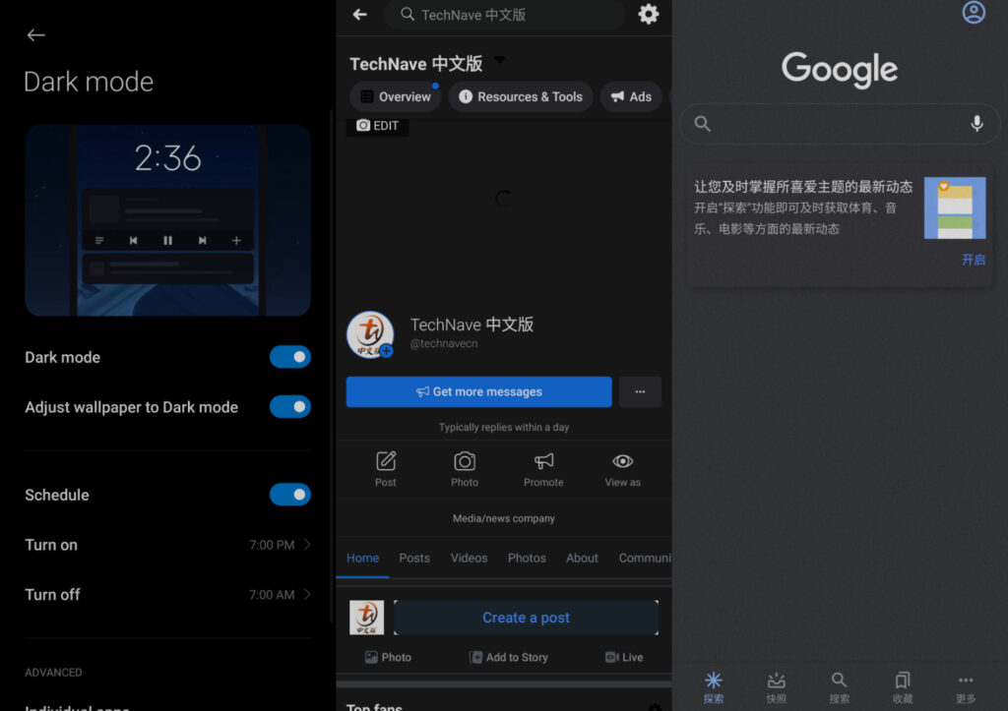Tap the plus icon in the preview player
The width and height of the screenshot is (1008, 711).
[236, 240]
